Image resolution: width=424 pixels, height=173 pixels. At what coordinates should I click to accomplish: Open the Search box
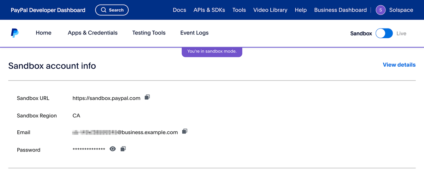[112, 10]
